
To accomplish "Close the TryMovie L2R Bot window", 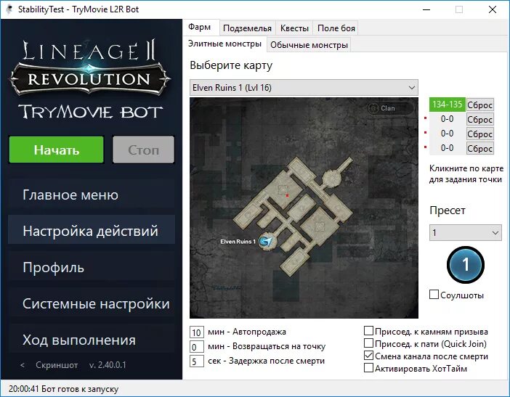I will coord(493,9).
